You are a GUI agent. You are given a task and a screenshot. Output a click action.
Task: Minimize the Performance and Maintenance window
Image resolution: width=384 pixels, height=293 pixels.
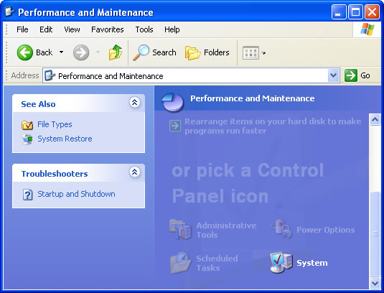(x=339, y=12)
